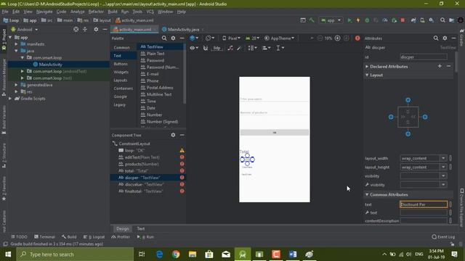Add top constraint in constraint widget
Viewport: 465px width, 261px height.
(x=408, y=100)
